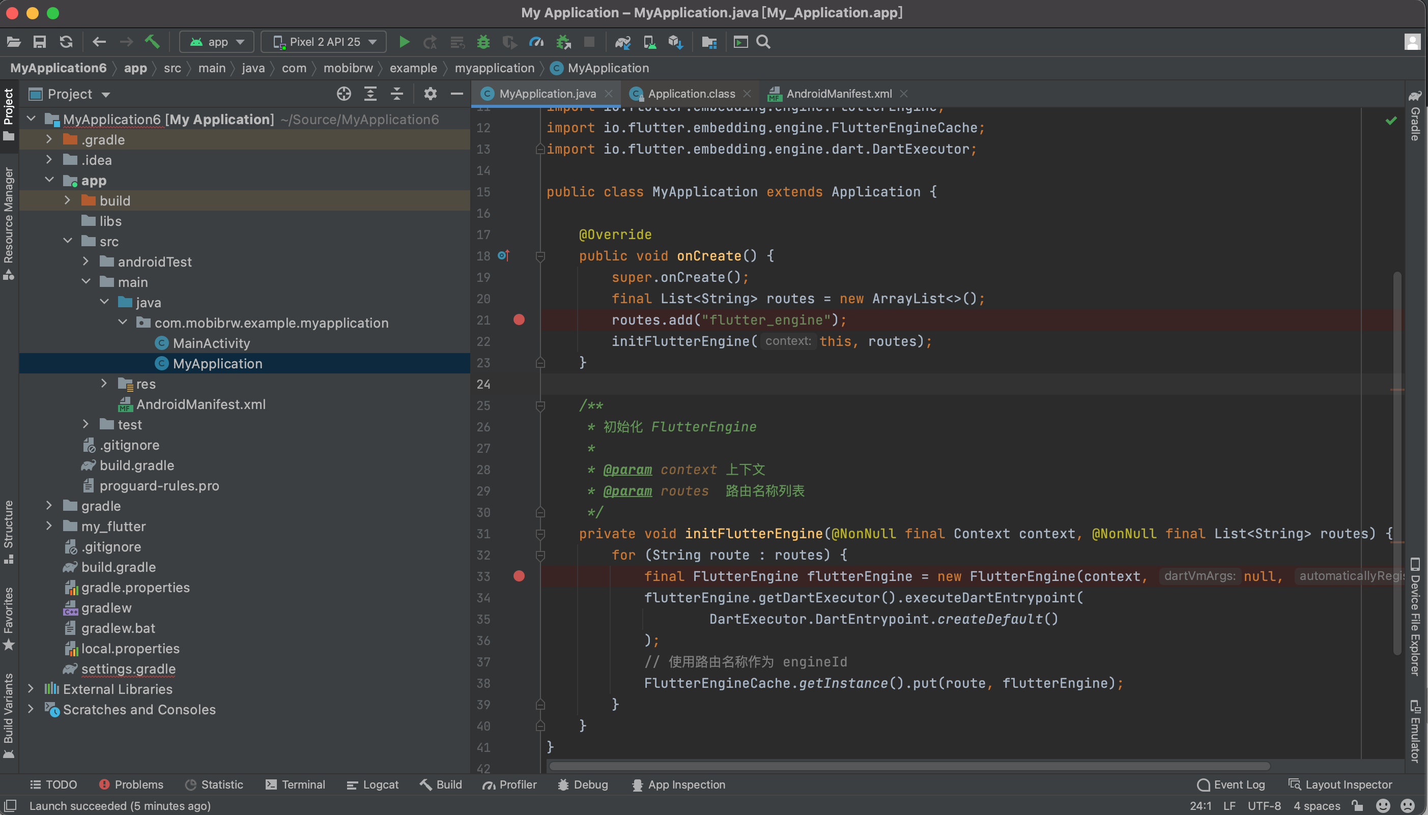Switch to the Application.class tab
This screenshot has height=815, width=1428.
pyautogui.click(x=690, y=94)
